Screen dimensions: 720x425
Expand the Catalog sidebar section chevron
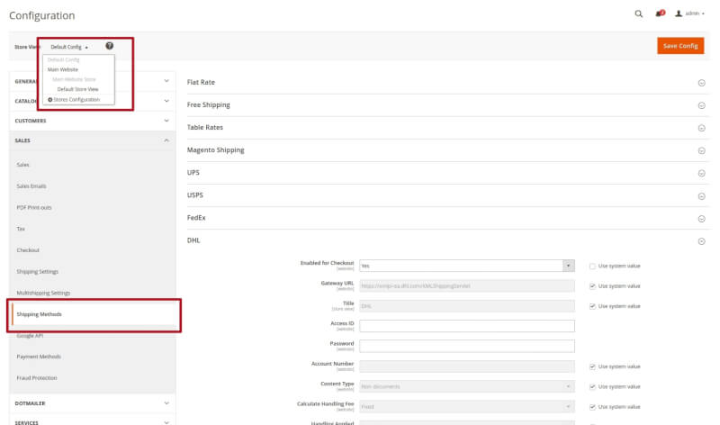[166, 101]
